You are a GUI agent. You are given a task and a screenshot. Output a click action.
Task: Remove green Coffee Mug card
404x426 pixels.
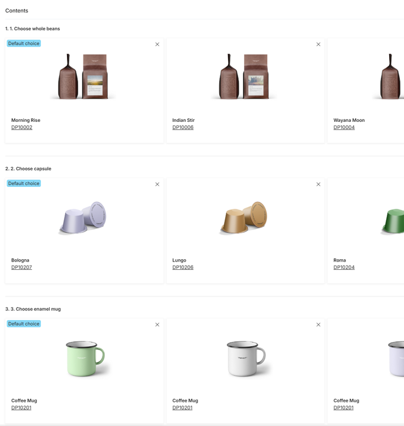tap(157, 325)
